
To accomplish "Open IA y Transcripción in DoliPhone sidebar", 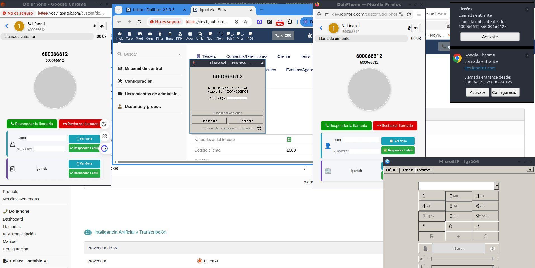I will [x=19, y=234].
